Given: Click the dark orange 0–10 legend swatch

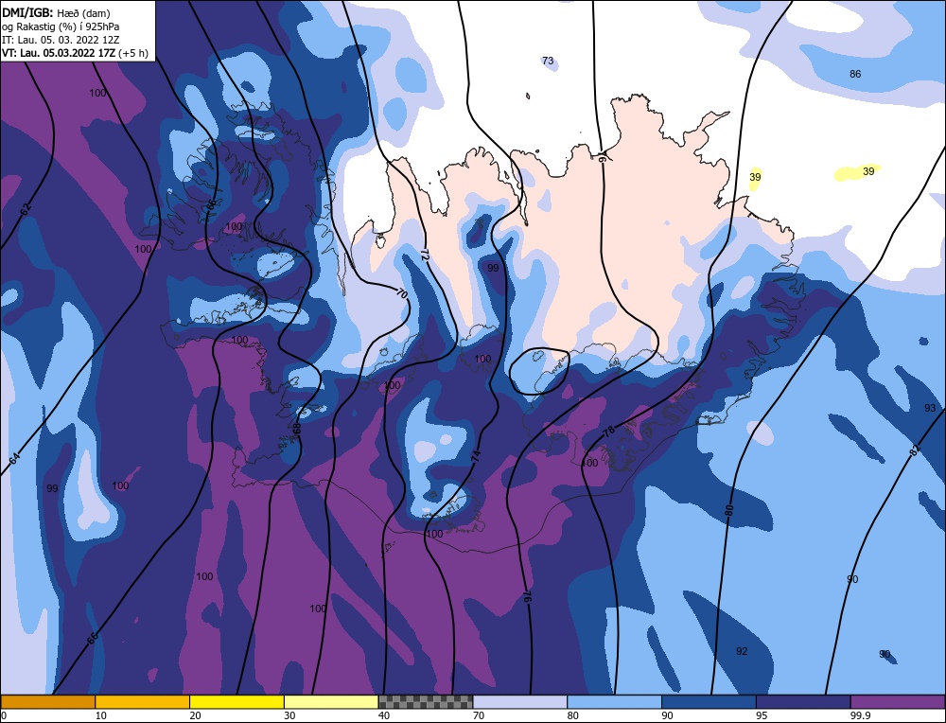Looking at the screenshot, I should coord(47,702).
